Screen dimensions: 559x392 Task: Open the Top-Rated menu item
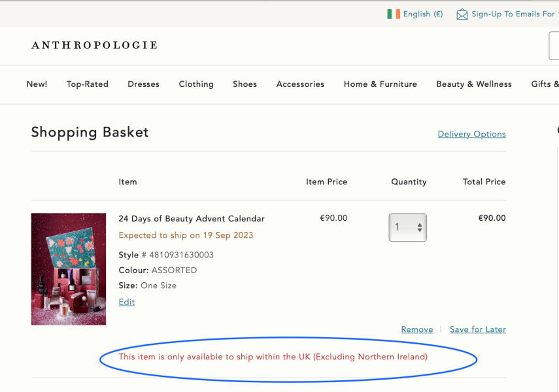pos(87,84)
